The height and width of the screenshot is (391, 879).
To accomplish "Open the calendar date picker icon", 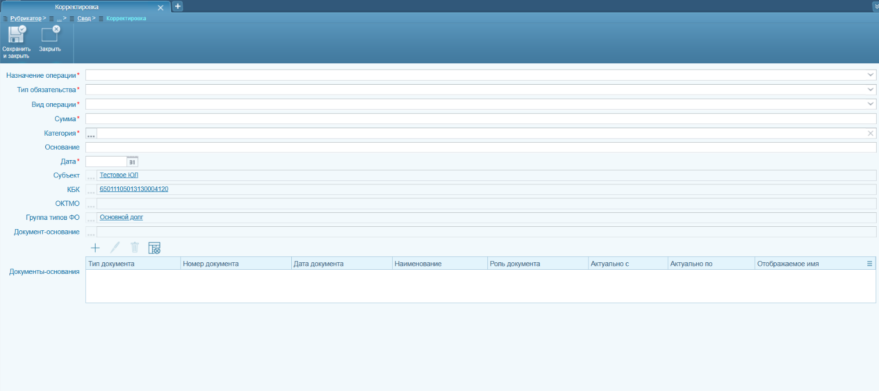I will tap(132, 161).
